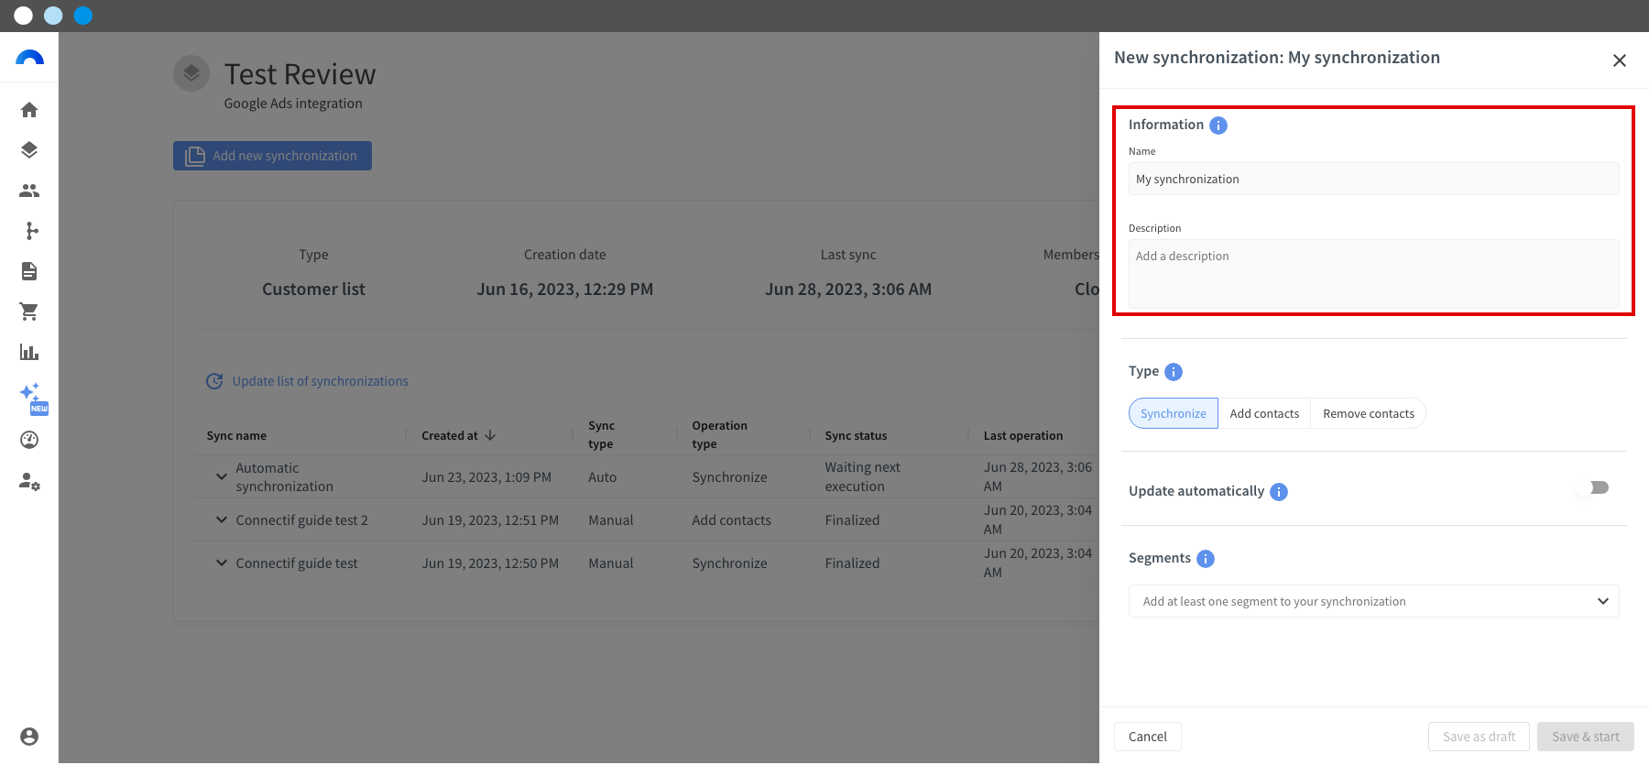1649x765 pixels.
Task: Select the Synchronize type option
Action: (1174, 413)
